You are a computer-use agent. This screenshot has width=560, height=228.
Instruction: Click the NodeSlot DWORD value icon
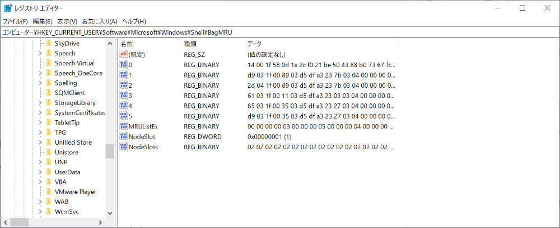point(124,136)
